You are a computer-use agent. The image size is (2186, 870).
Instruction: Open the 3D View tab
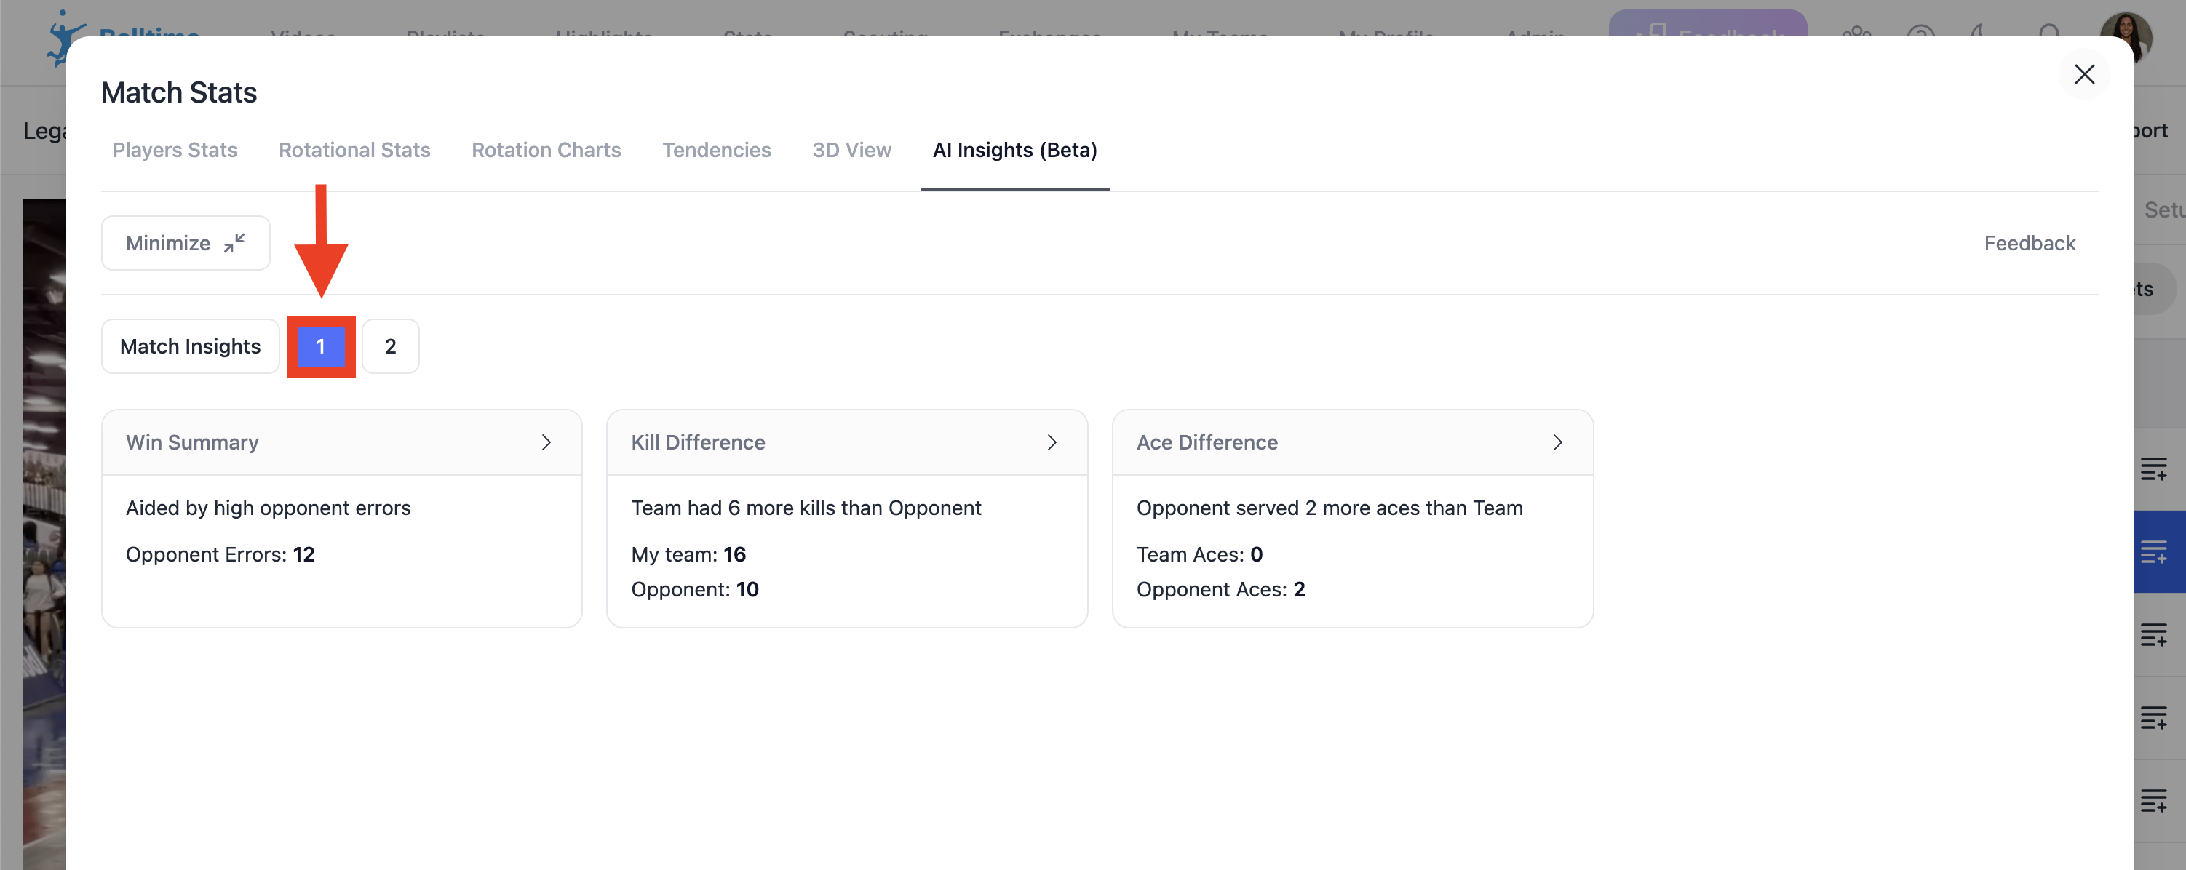(851, 150)
